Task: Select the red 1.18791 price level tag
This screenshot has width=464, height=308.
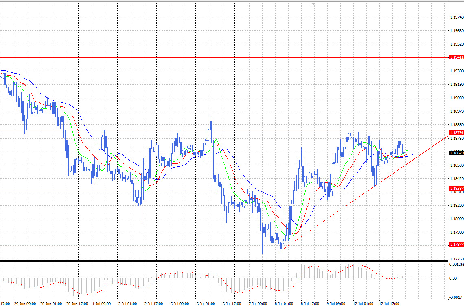Action: pos(456,133)
